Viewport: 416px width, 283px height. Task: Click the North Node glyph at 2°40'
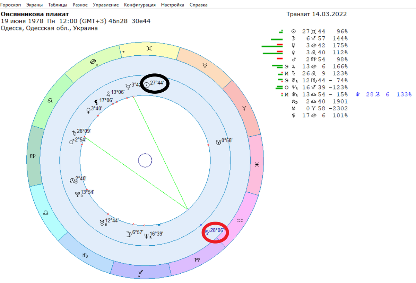tap(72, 180)
